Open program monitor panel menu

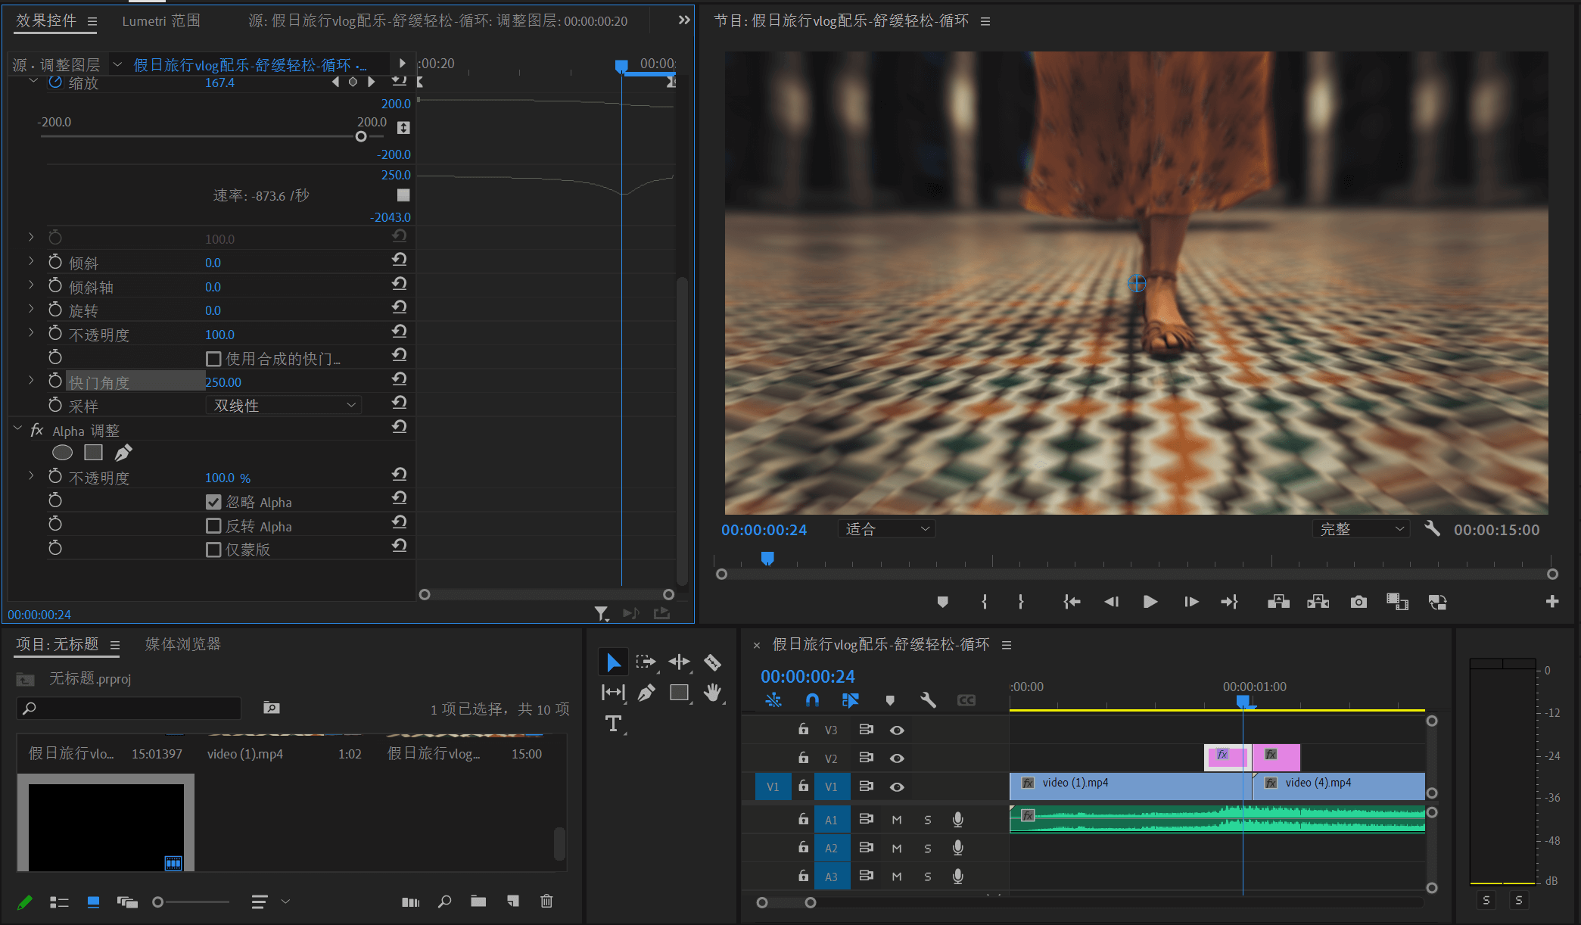tap(985, 21)
